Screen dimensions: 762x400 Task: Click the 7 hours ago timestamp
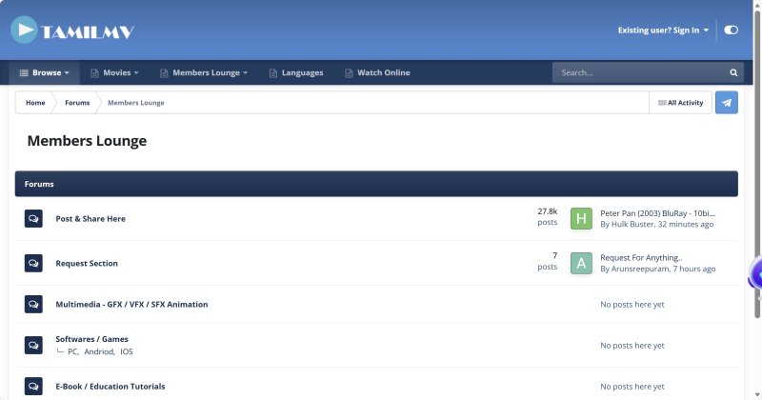coord(694,269)
